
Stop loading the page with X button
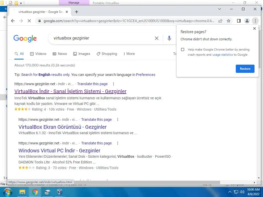pos(29,21)
